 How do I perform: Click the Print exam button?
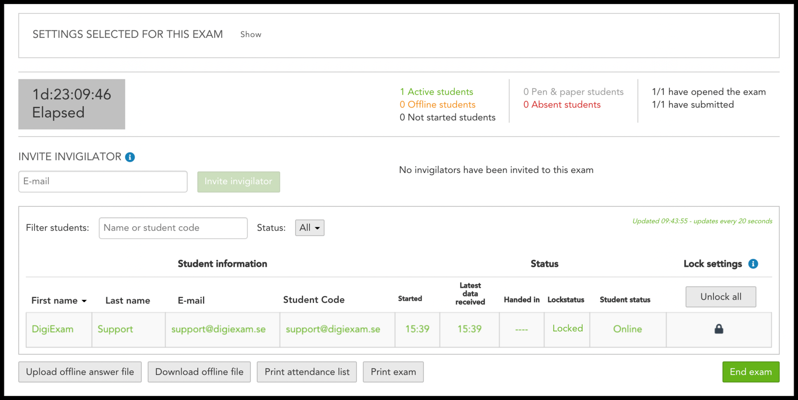[393, 372]
